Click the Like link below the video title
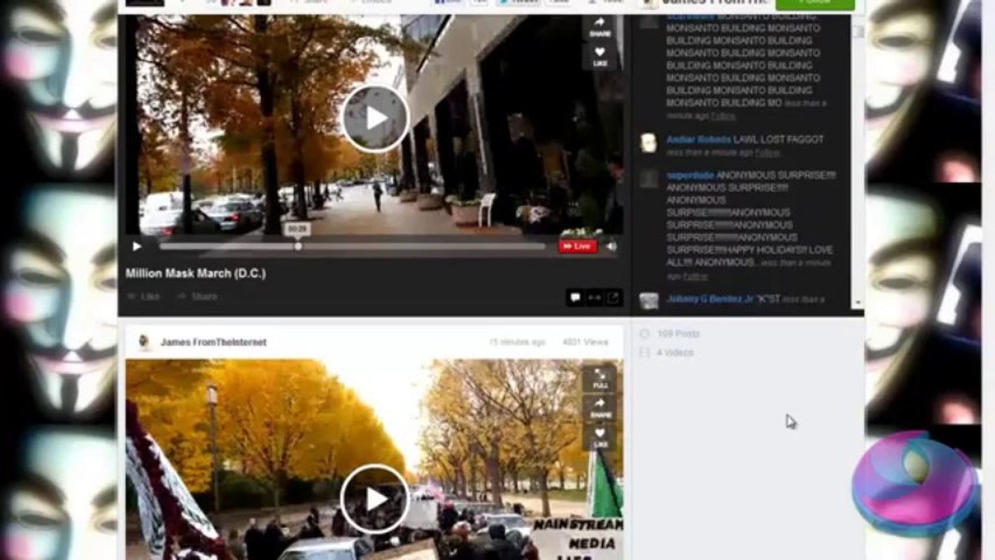Image resolution: width=995 pixels, height=560 pixels. (x=143, y=296)
